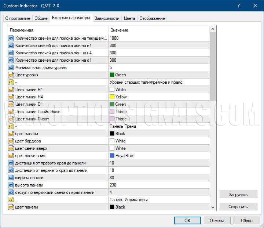Open the 'Цвета' tab
264x228 pixels.
129,18
